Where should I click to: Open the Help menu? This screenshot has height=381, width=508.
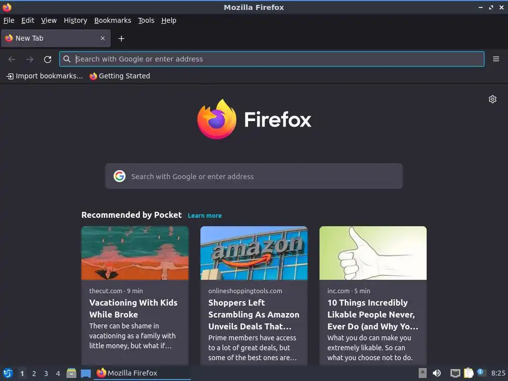point(169,20)
